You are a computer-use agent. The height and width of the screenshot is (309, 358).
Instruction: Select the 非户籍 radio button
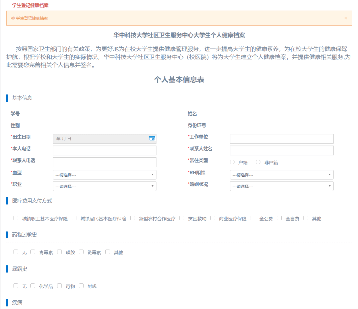(258, 162)
